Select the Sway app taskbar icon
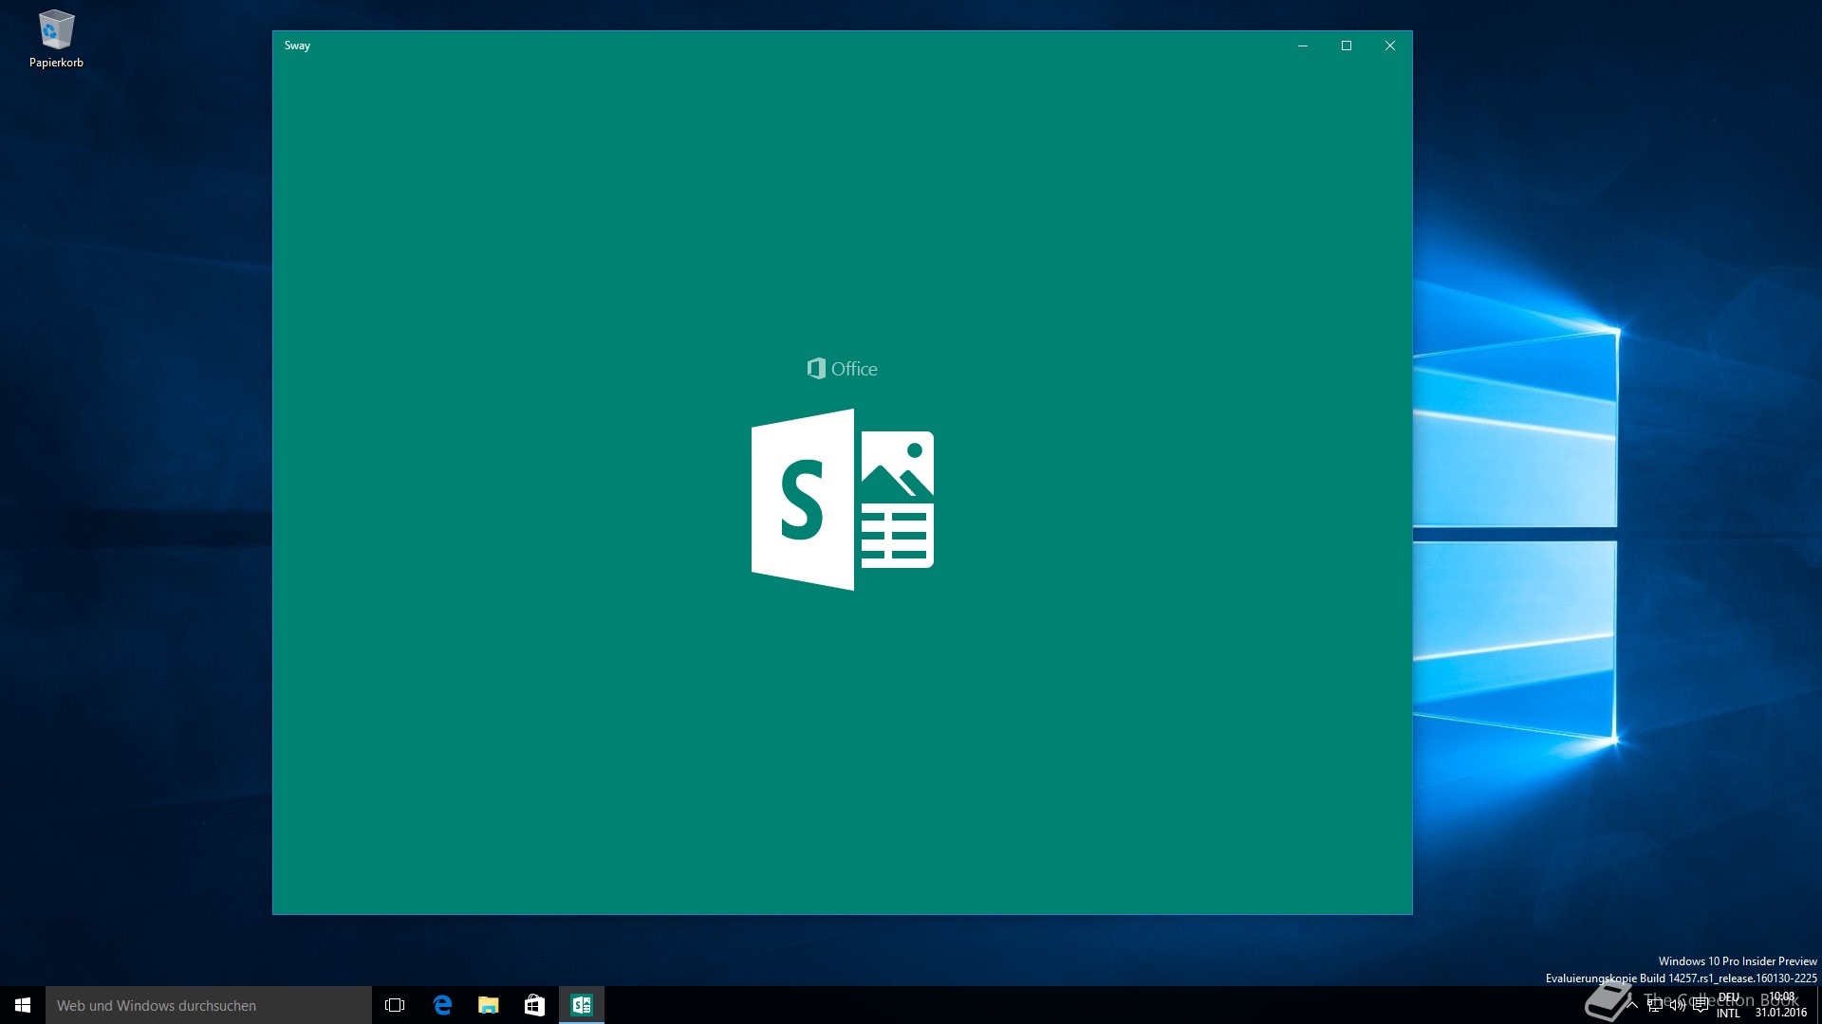The height and width of the screenshot is (1024, 1822). [582, 1005]
